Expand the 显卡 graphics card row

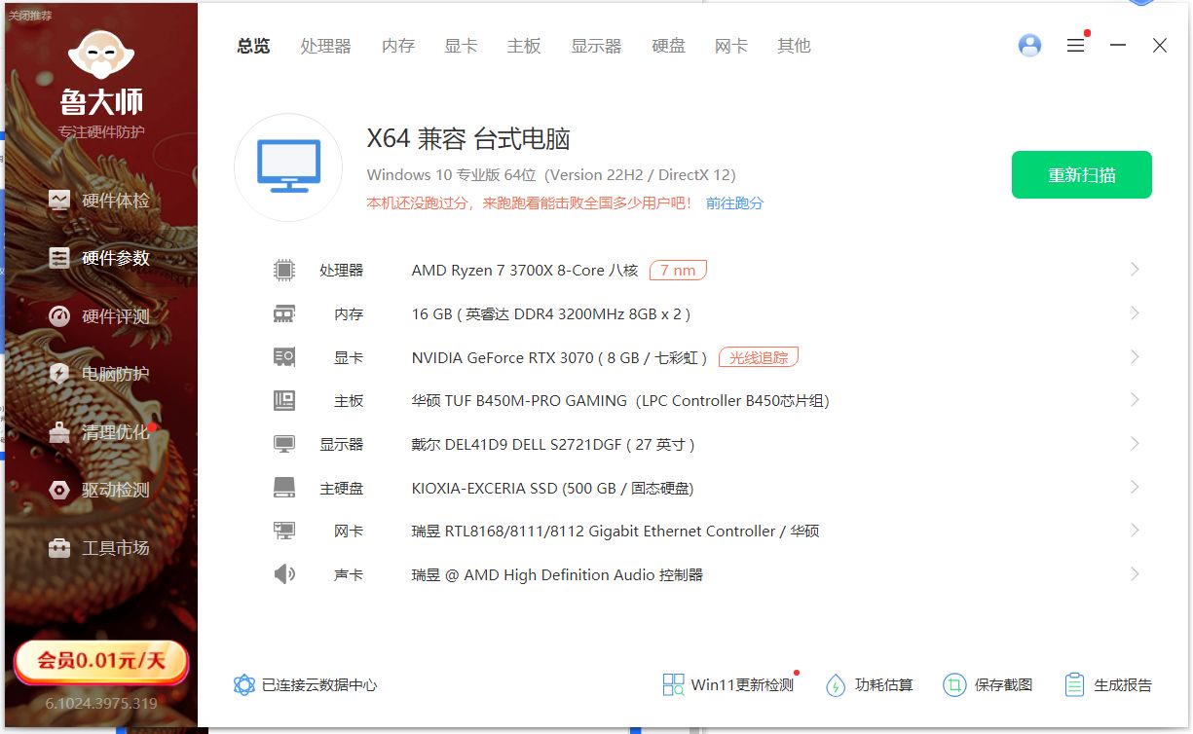(1134, 356)
